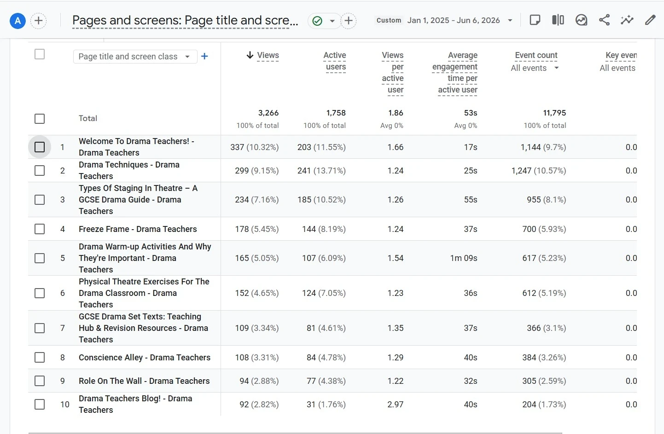Open the Event count All events dropdown

[x=535, y=68]
